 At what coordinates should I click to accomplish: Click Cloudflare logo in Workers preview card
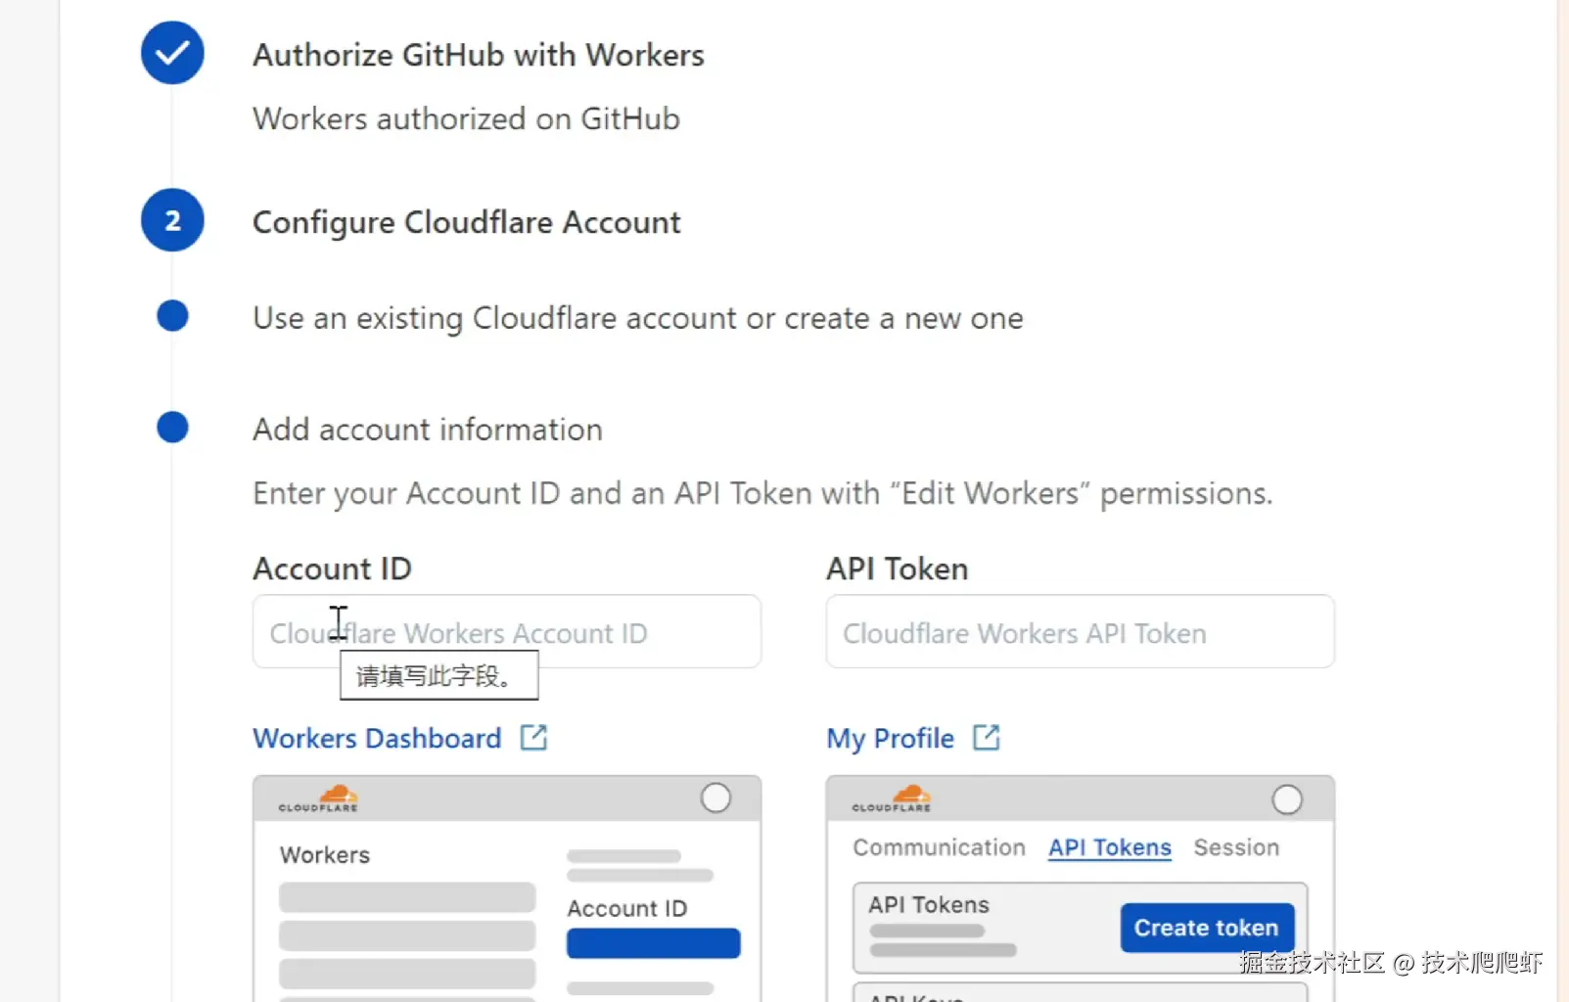click(319, 798)
